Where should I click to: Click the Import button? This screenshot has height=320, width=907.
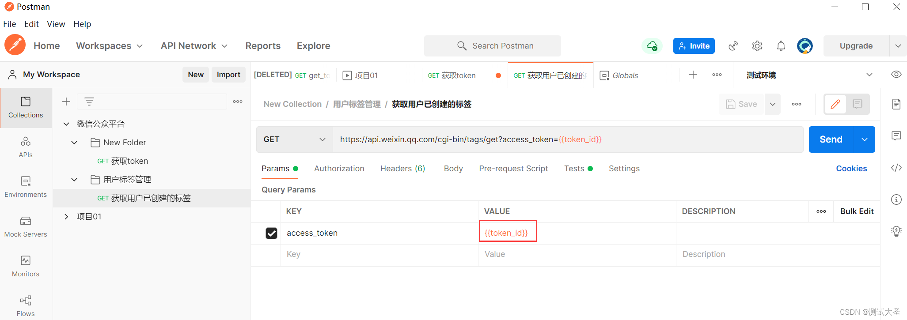[228, 75]
